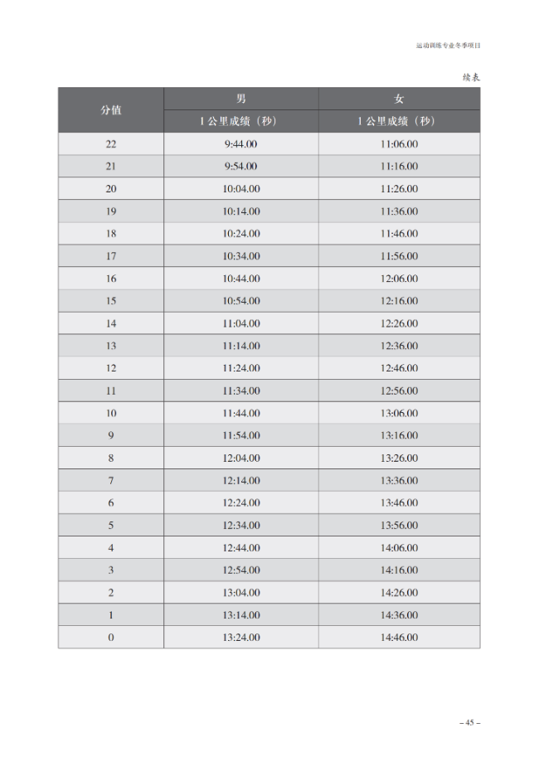Select the women's time 13:06.00 cell
539x757 pixels.
point(399,413)
